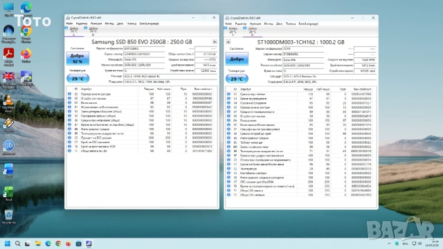
Task: Click Samsung SSD 850 EVO 250GB title
Action: (x=141, y=41)
